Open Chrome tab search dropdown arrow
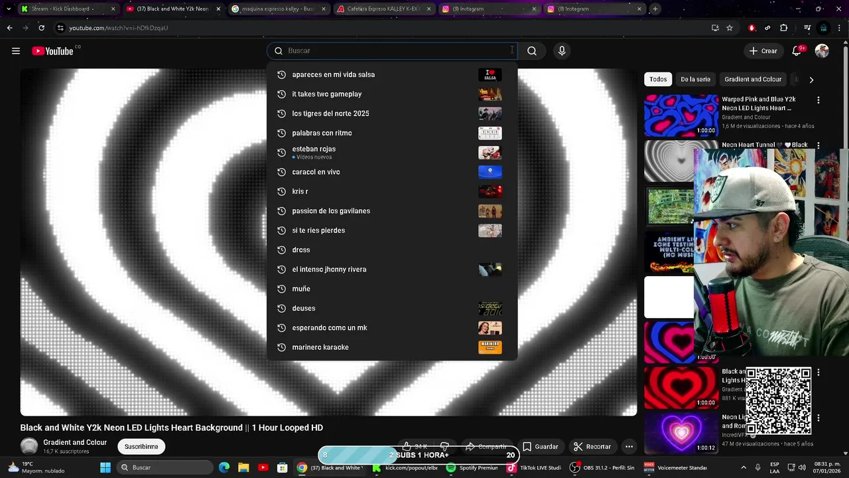 click(9, 9)
